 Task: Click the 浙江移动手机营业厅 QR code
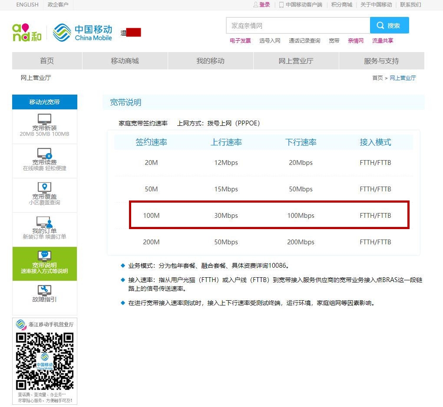pos(45,361)
